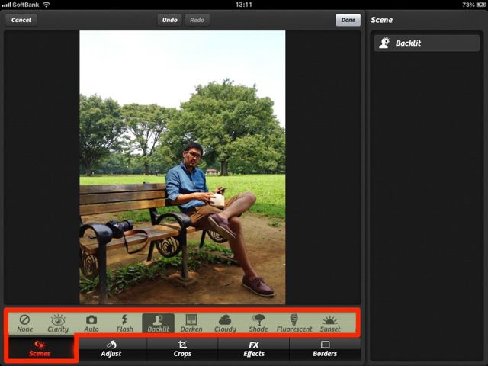Open the Borders tab
Image resolution: width=488 pixels, height=366 pixels.
click(325, 349)
